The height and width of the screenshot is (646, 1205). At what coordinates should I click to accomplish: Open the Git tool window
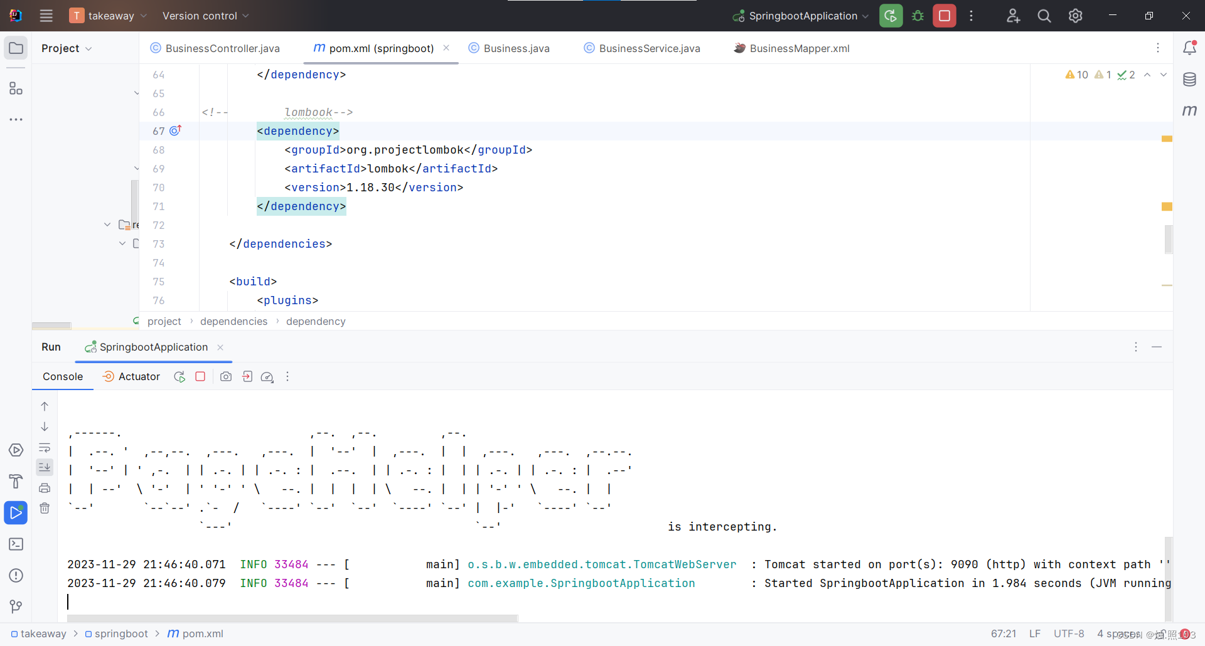click(16, 606)
